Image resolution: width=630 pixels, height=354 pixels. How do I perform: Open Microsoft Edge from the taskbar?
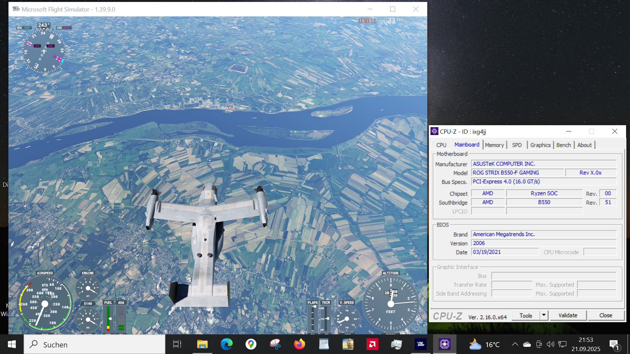[x=227, y=344]
